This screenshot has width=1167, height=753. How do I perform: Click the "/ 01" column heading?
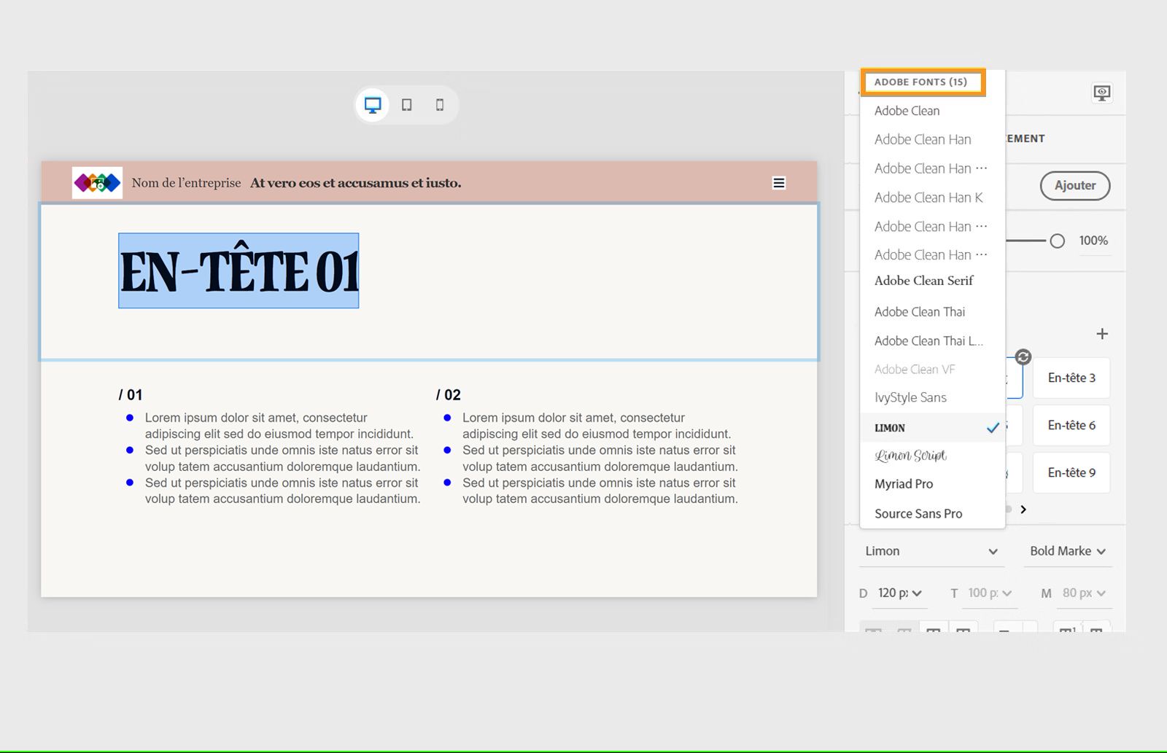[x=131, y=395]
